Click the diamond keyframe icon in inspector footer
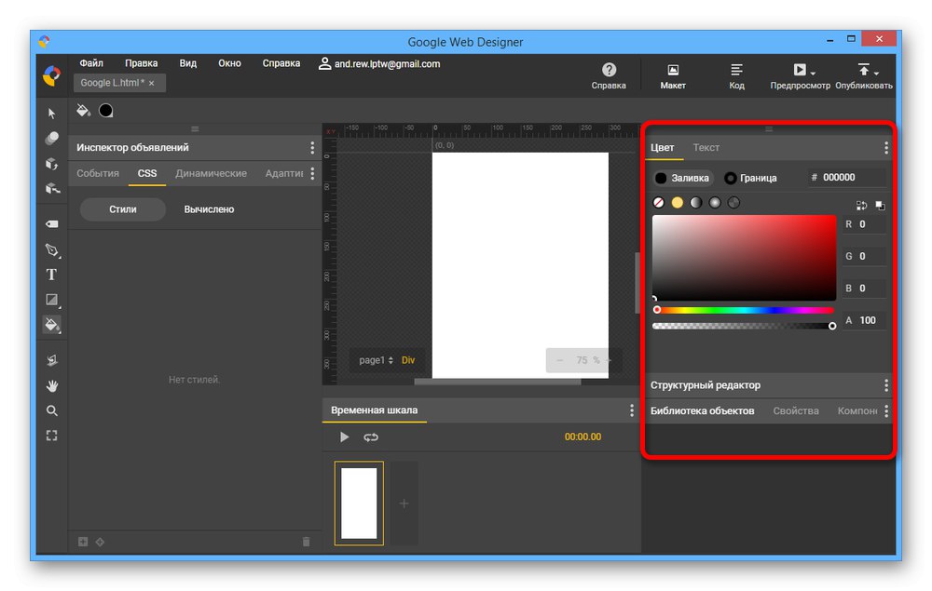The height and width of the screenshot is (591, 932). 100,541
